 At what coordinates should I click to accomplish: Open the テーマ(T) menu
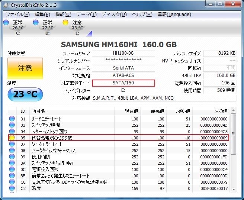tap(87, 14)
